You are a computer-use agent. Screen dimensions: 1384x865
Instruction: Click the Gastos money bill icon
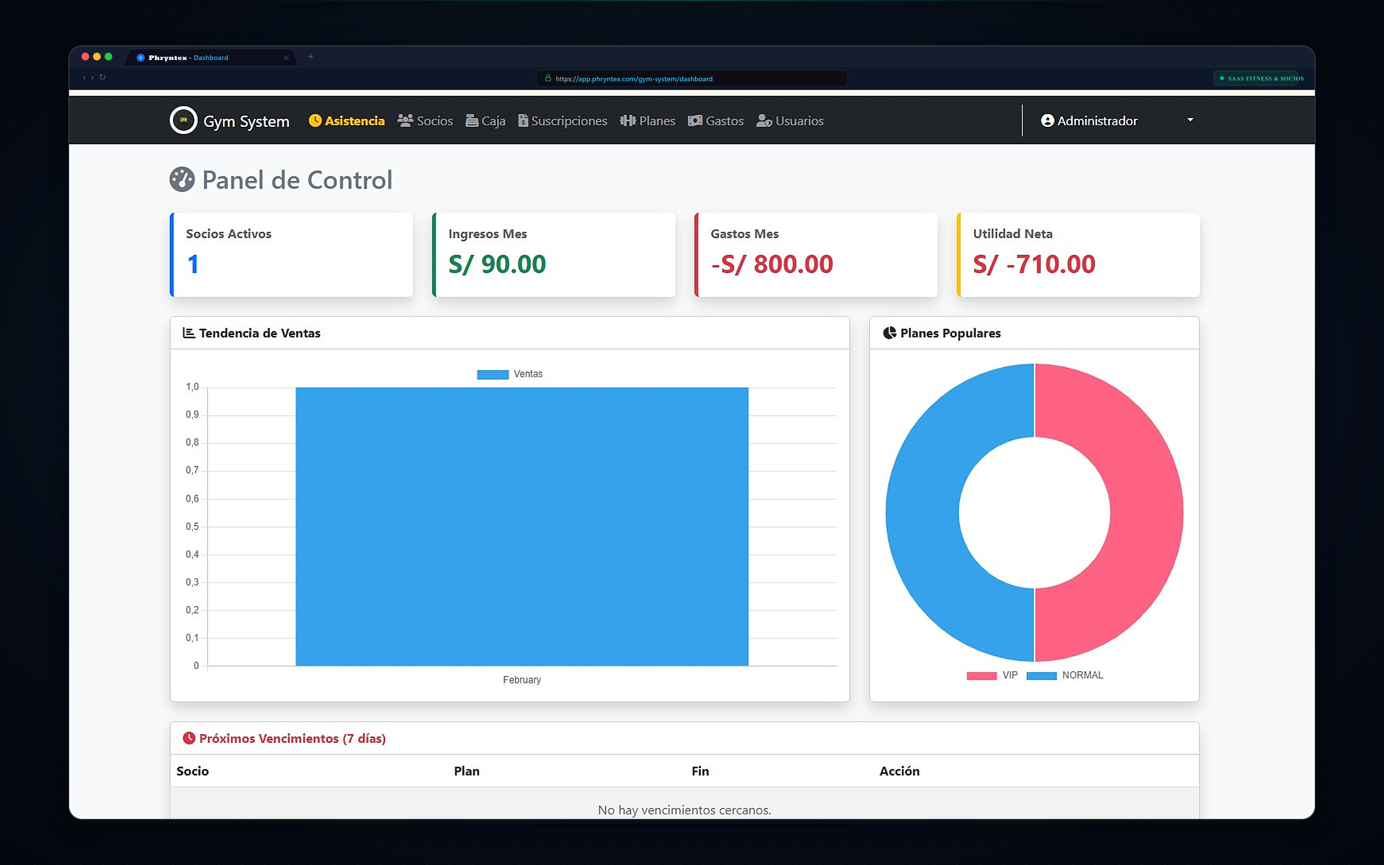tap(695, 121)
